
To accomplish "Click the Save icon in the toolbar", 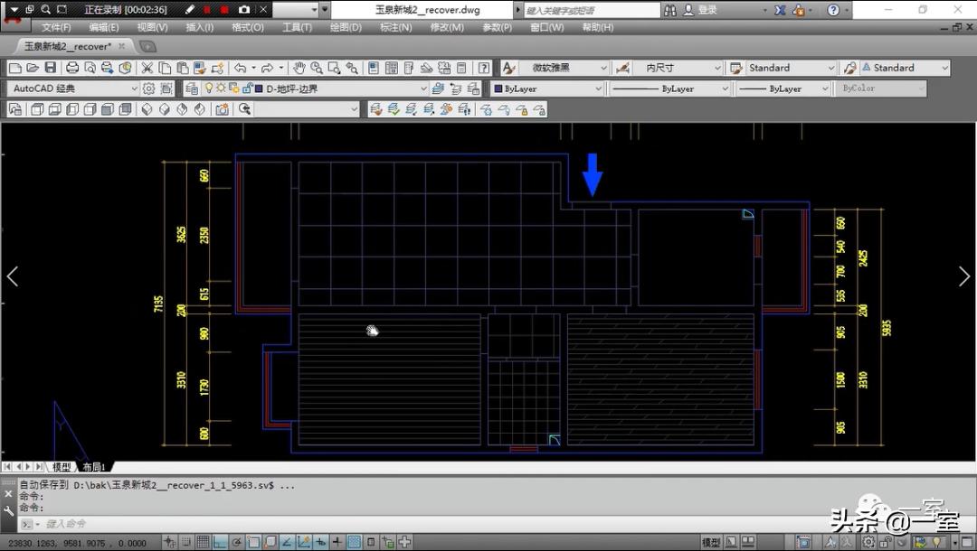I will coord(50,68).
